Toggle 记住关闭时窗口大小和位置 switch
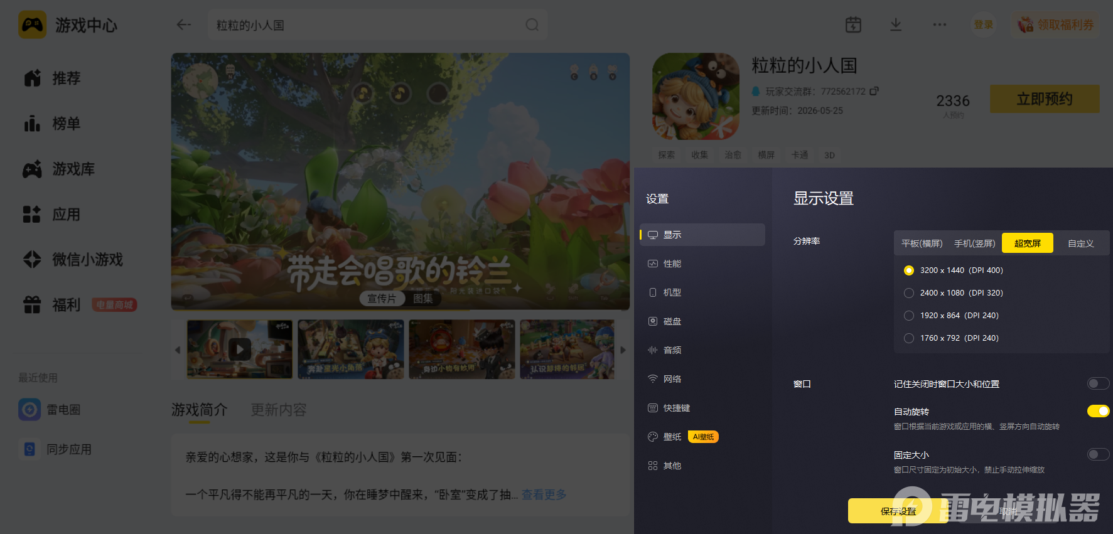Viewport: 1113px width, 534px height. 1098,383
